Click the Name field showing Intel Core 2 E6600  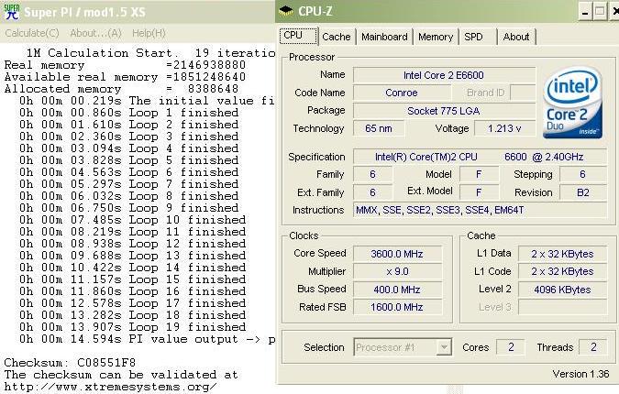point(444,75)
